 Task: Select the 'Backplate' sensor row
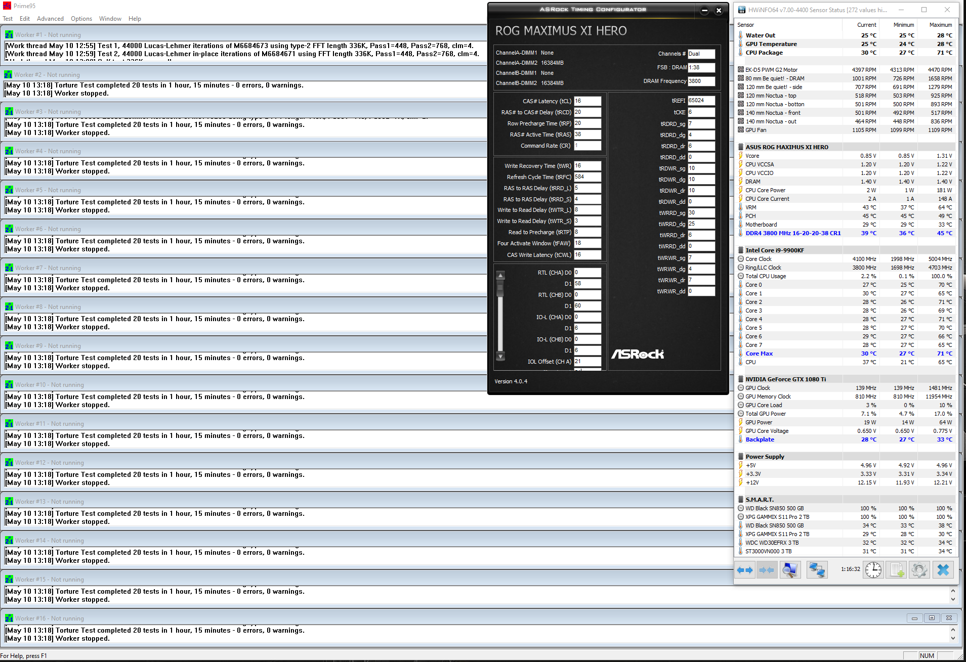point(845,439)
